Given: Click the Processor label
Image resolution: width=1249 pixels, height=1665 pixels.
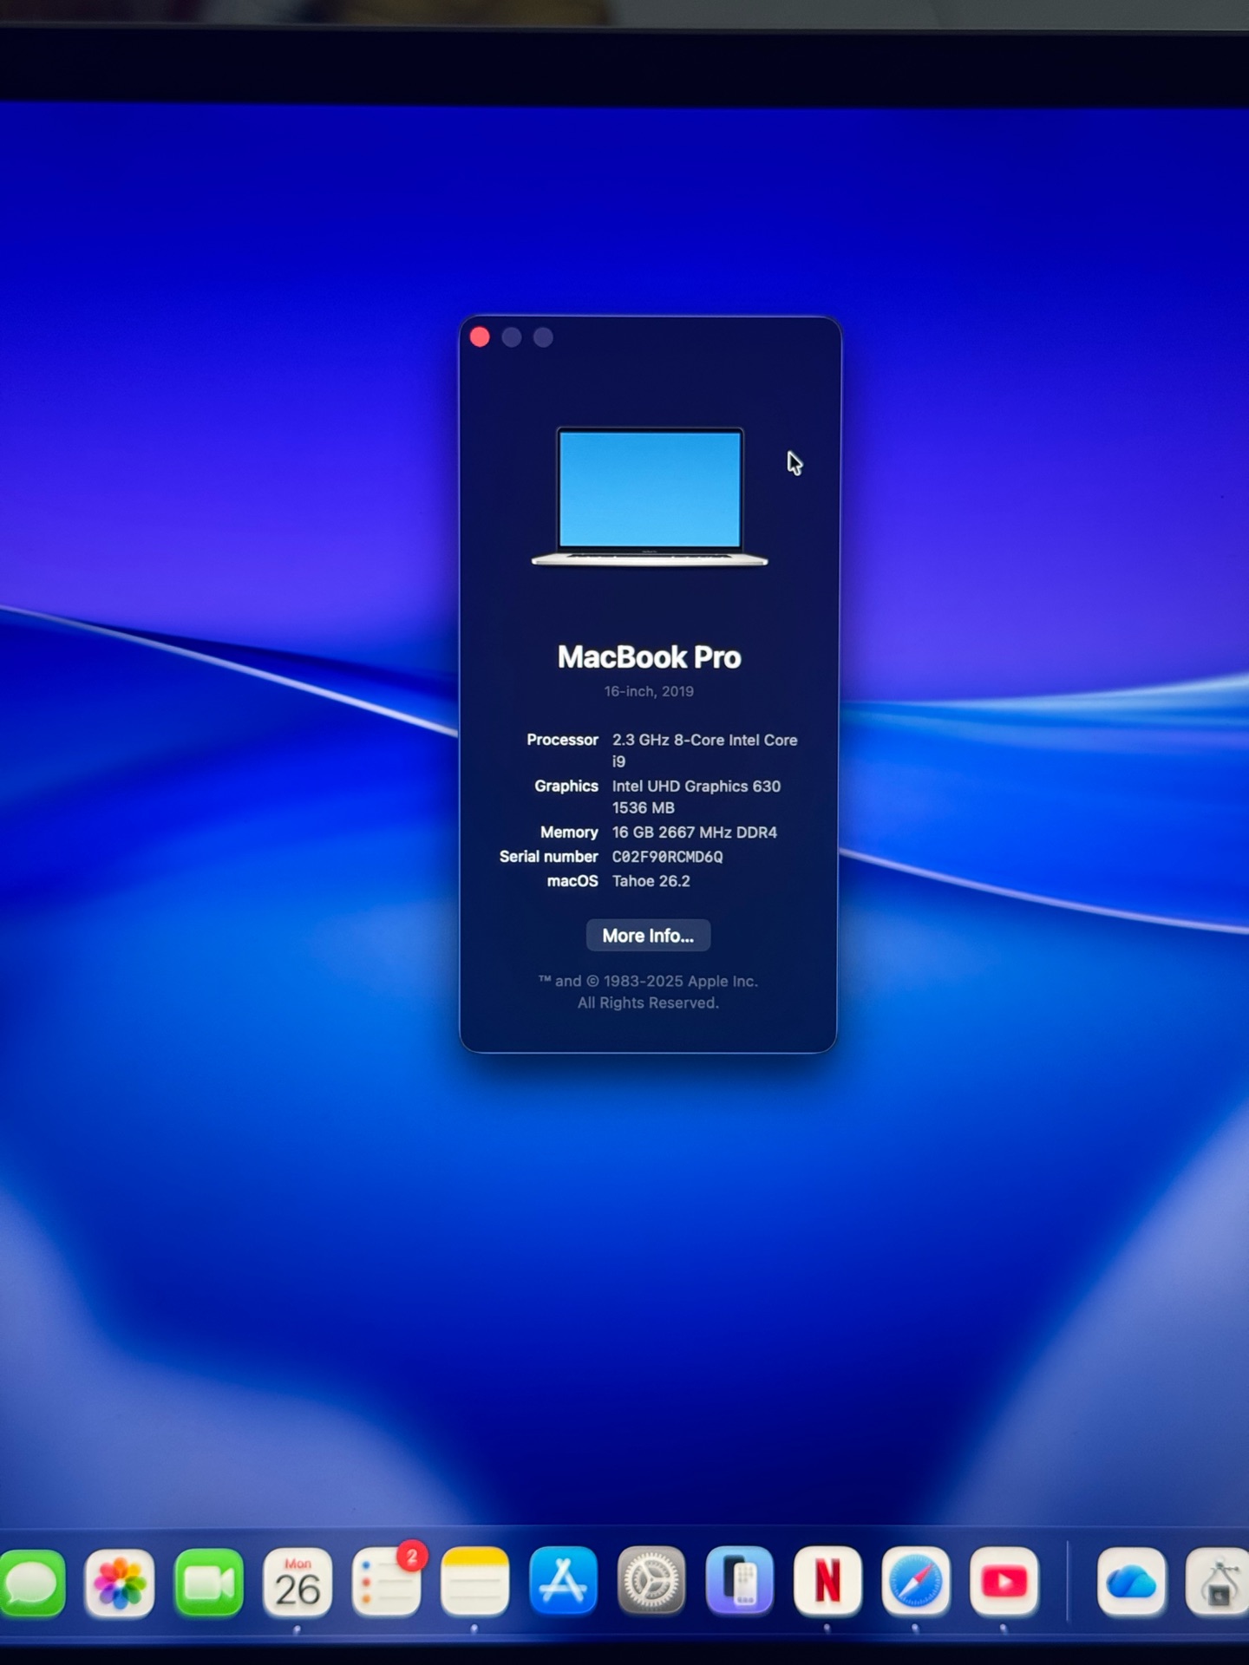Looking at the screenshot, I should (562, 740).
